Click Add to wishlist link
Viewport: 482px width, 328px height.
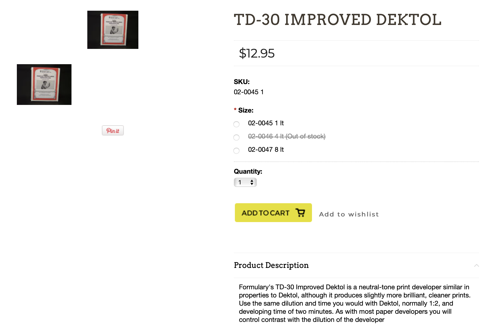point(349,214)
